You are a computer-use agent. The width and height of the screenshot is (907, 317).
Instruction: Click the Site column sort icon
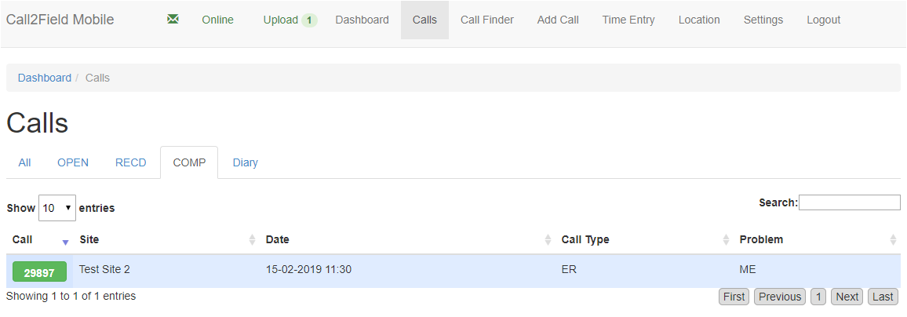[x=252, y=240]
